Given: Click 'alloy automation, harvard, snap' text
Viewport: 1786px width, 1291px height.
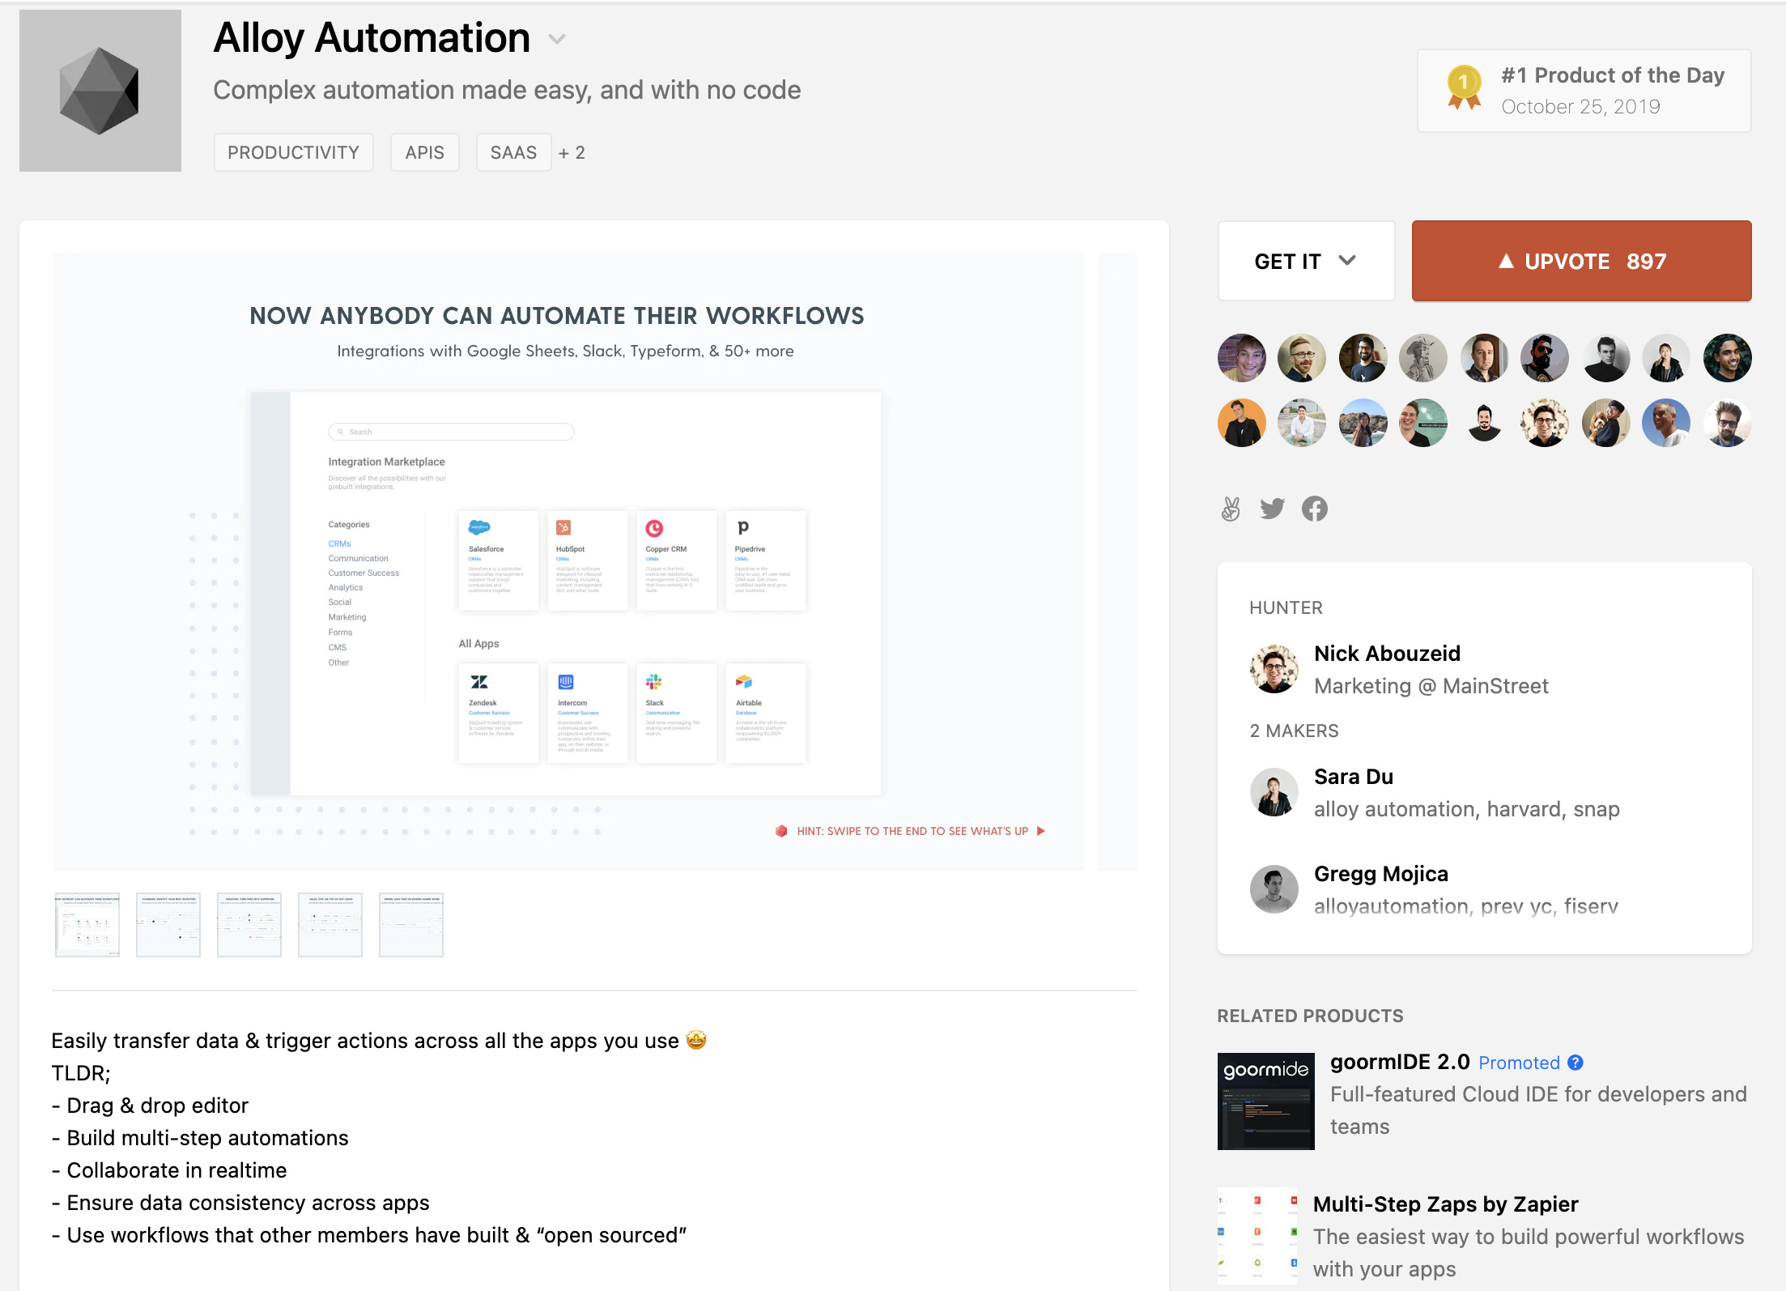Looking at the screenshot, I should (x=1466, y=809).
